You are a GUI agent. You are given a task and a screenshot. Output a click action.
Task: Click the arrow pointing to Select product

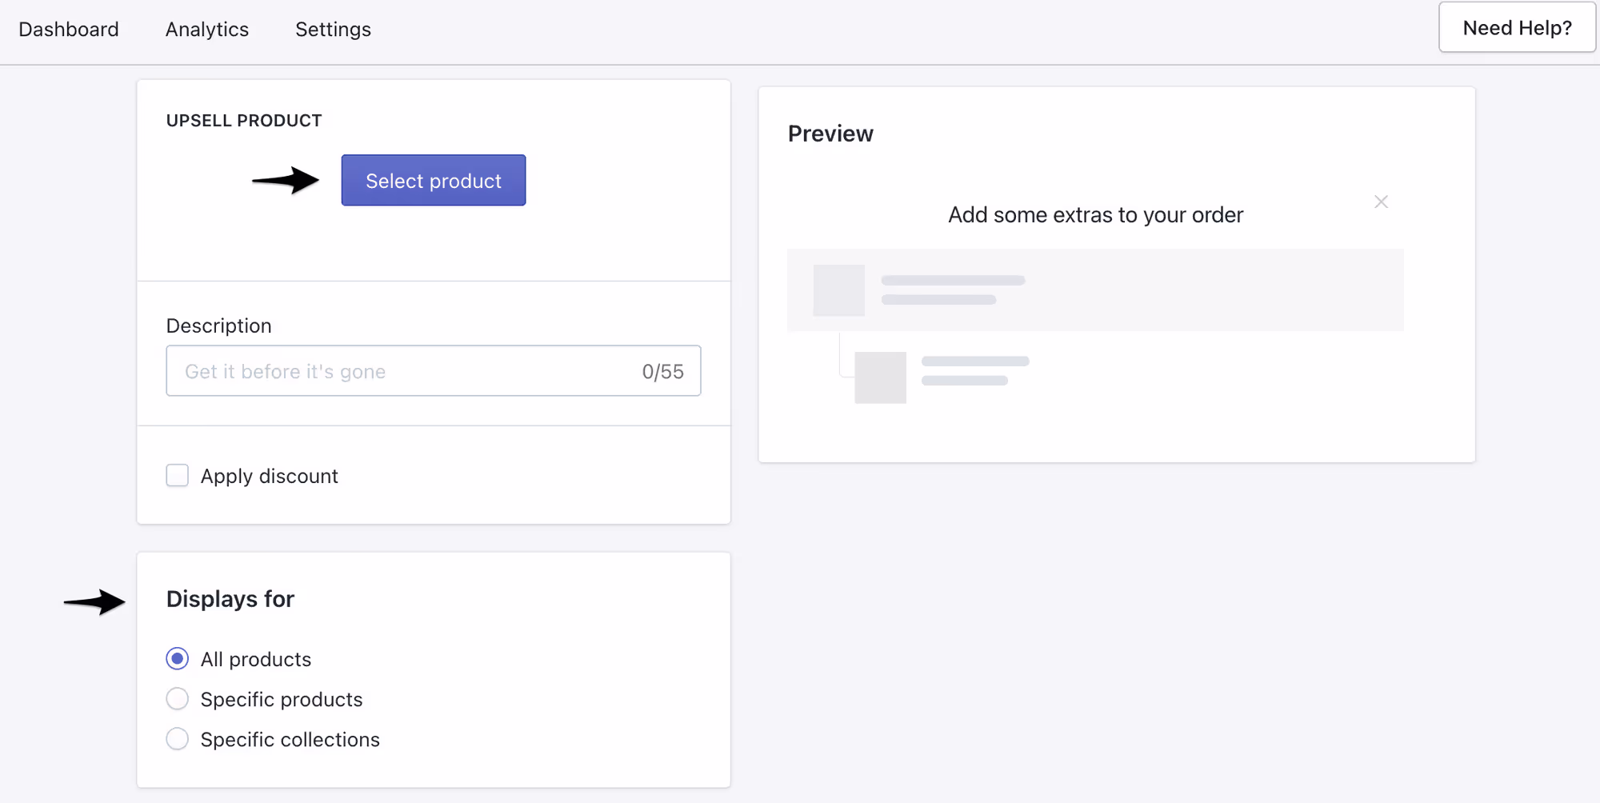[x=286, y=180]
